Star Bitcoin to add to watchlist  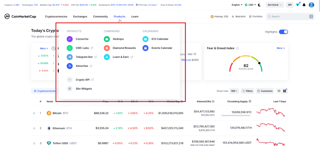click(34, 113)
